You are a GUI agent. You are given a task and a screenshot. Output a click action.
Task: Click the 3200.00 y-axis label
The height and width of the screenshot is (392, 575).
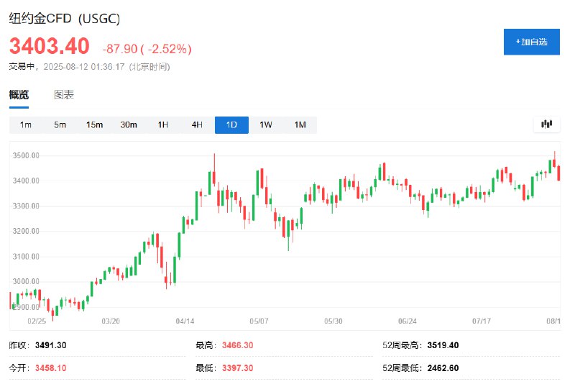click(26, 231)
